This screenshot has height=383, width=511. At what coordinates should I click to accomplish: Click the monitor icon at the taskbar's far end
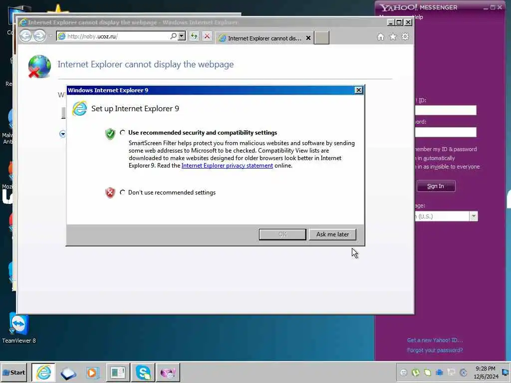506,372
